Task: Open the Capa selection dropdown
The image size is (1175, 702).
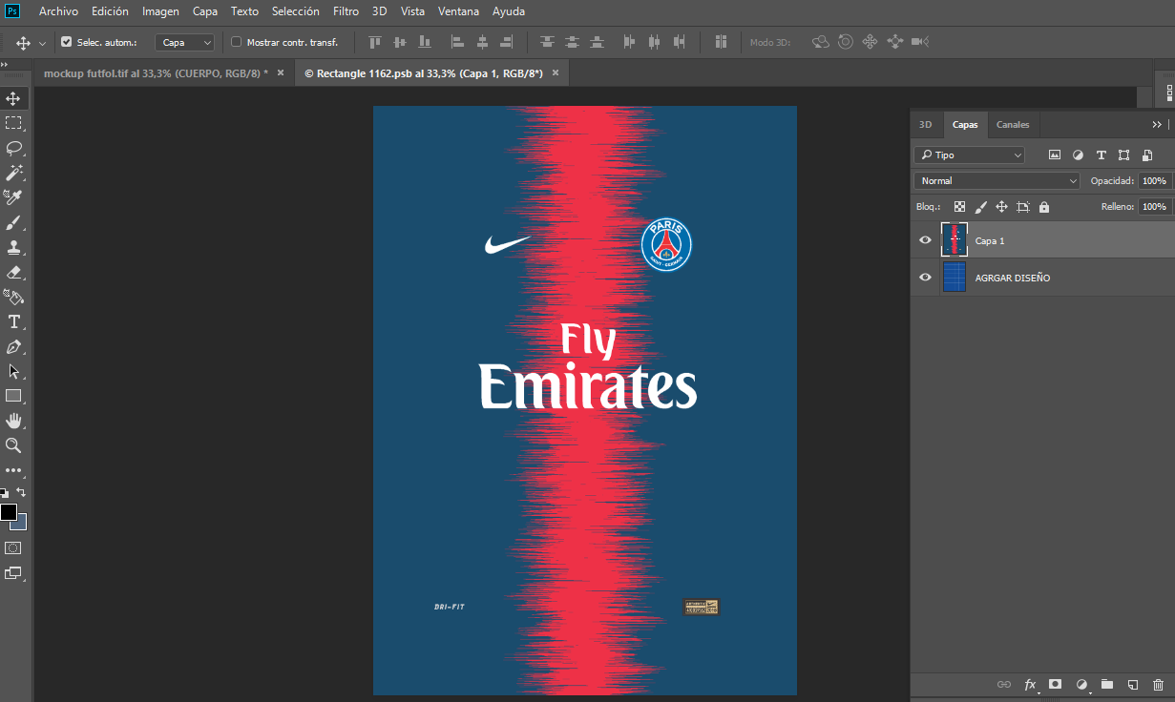Action: click(x=184, y=41)
